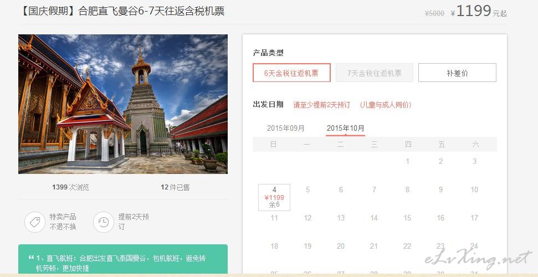Click calendar date 12
The height and width of the screenshot is (277, 538).
pyautogui.click(x=308, y=218)
